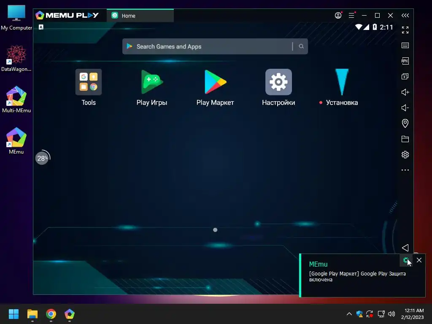Click the 28% memory booster bubble
The width and height of the screenshot is (432, 324).
coord(42,158)
